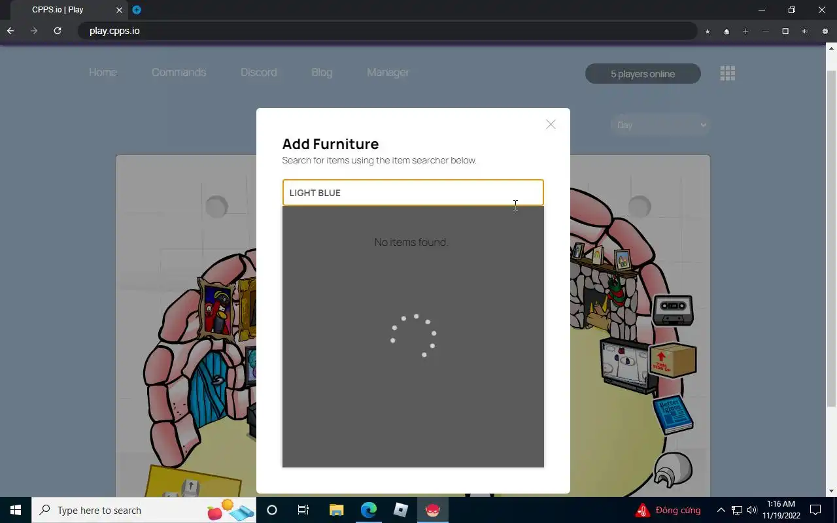Click the white igloo icon
The image size is (837, 523).
[673, 469]
